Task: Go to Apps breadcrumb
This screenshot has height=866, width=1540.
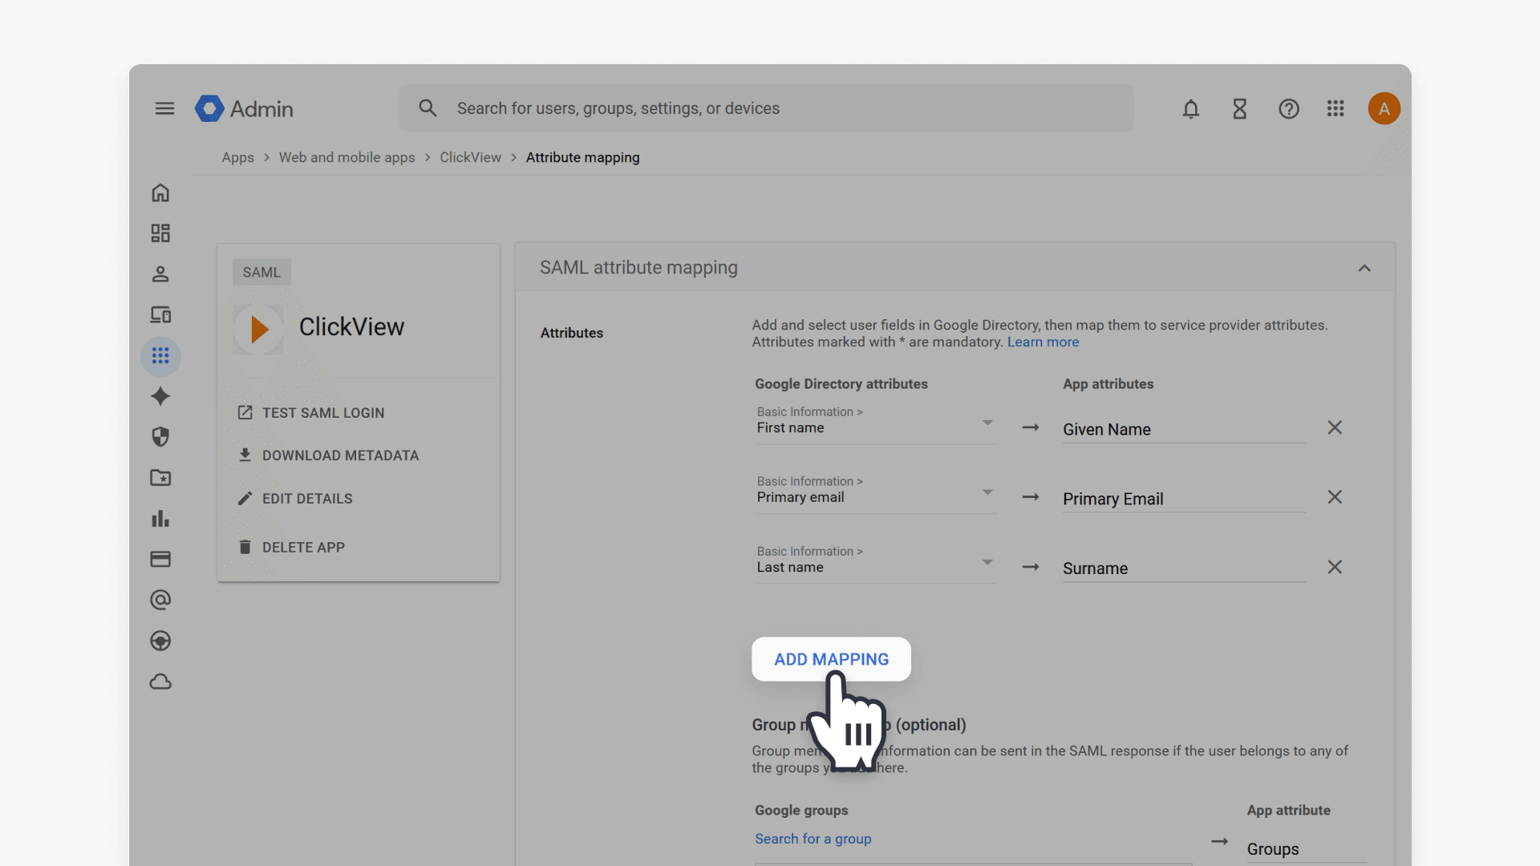Action: pyautogui.click(x=237, y=157)
